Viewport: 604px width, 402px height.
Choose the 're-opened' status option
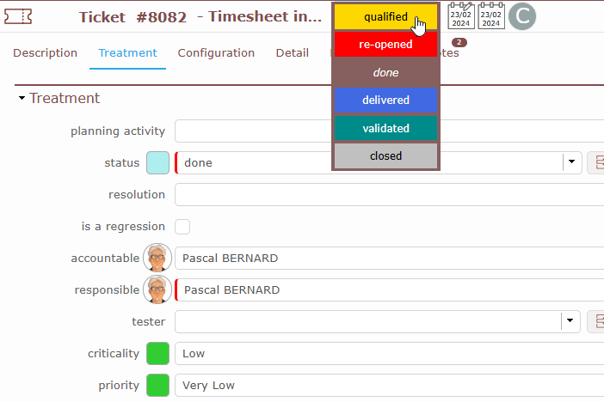[x=385, y=44]
